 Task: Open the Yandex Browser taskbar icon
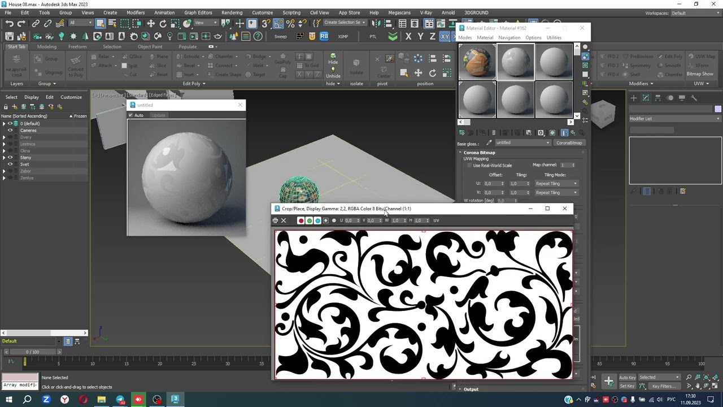(x=65, y=400)
